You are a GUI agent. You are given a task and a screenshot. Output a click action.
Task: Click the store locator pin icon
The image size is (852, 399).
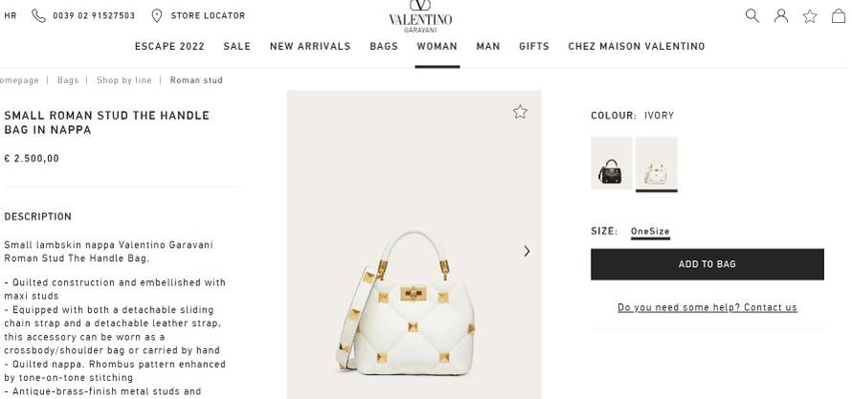156,15
